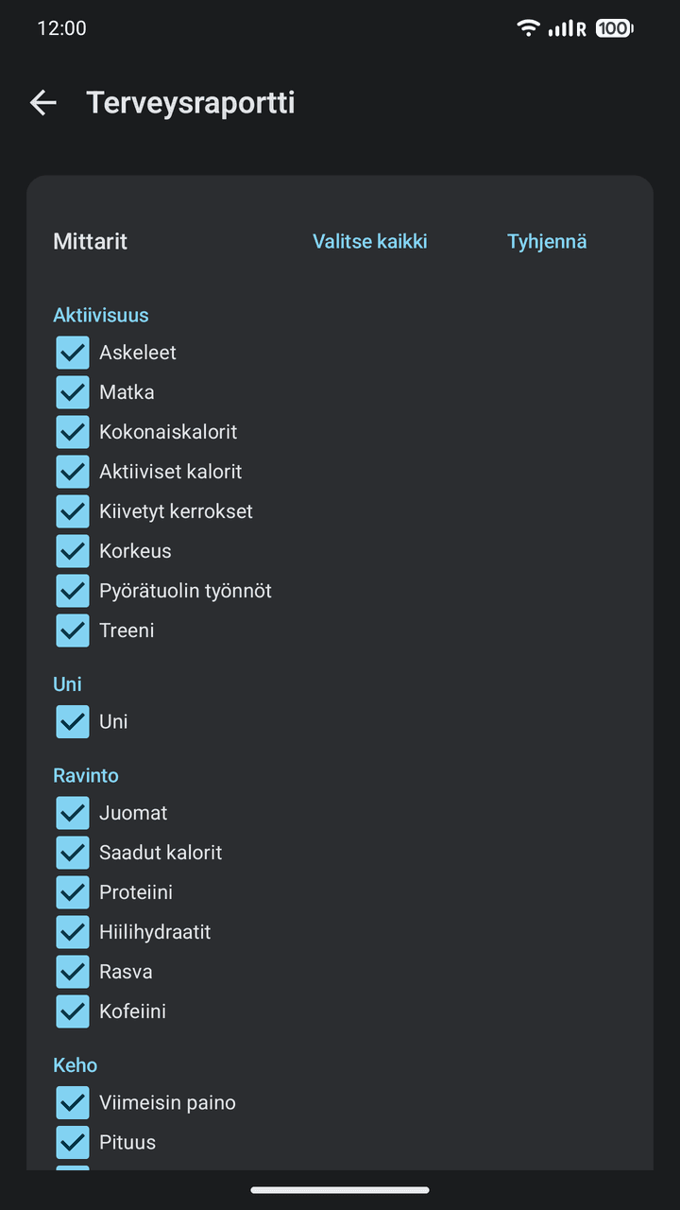Disable the Kokonaiskalorit checkbox
The height and width of the screenshot is (1210, 680).
point(73,432)
